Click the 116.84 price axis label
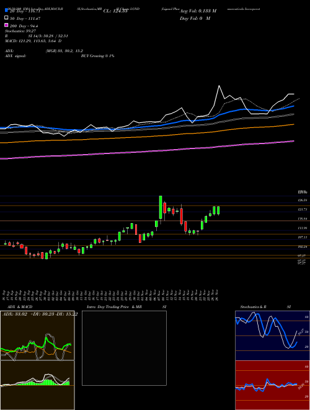The image size is (310, 410). [x=303, y=219]
